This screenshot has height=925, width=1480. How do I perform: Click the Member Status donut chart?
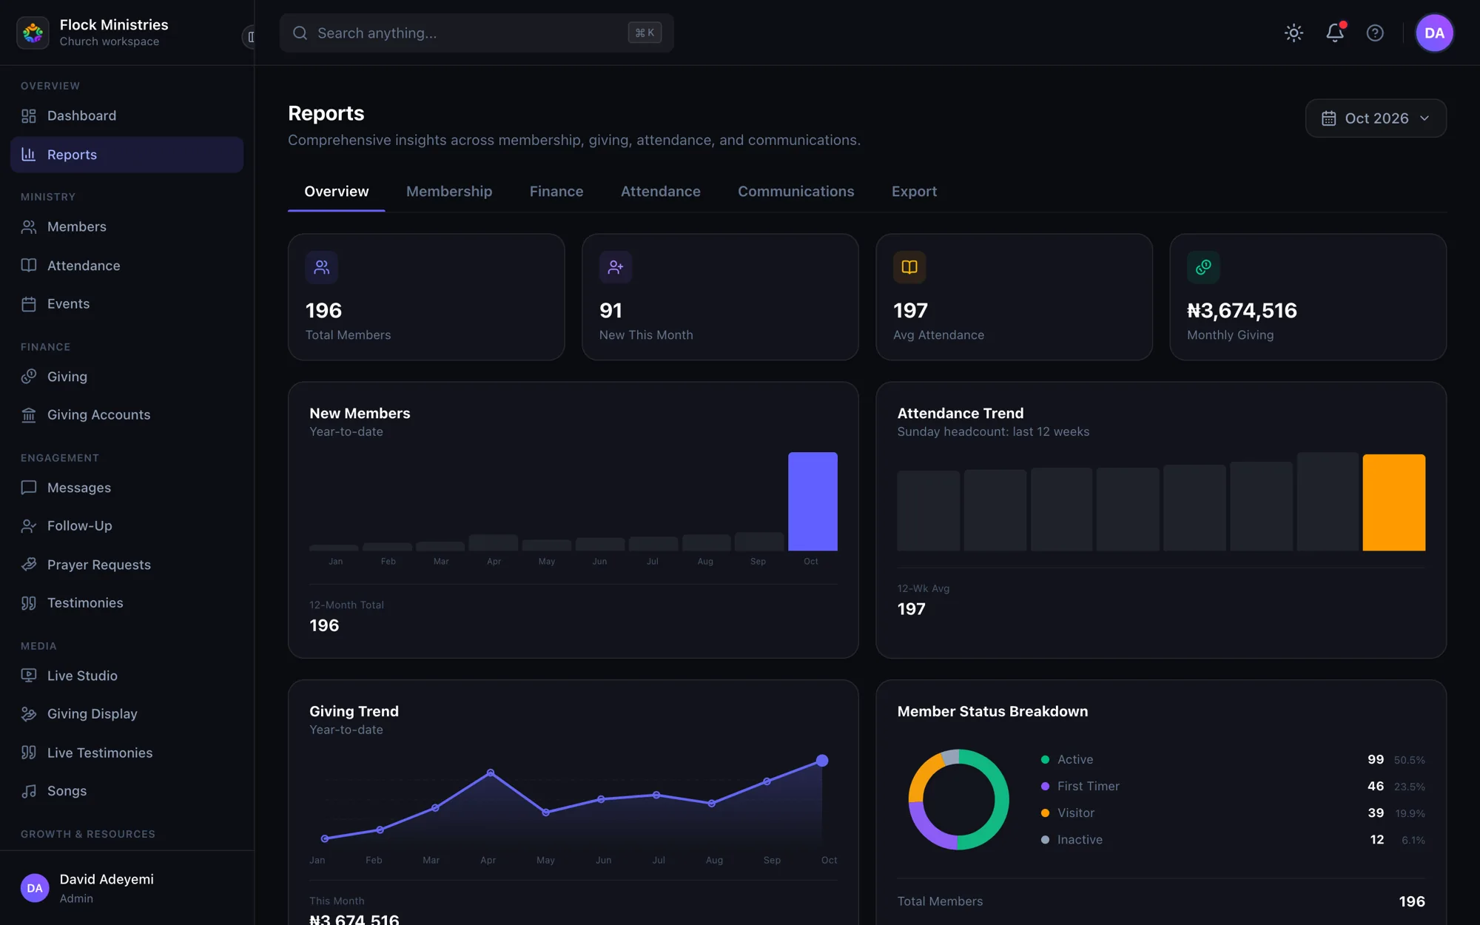click(958, 799)
